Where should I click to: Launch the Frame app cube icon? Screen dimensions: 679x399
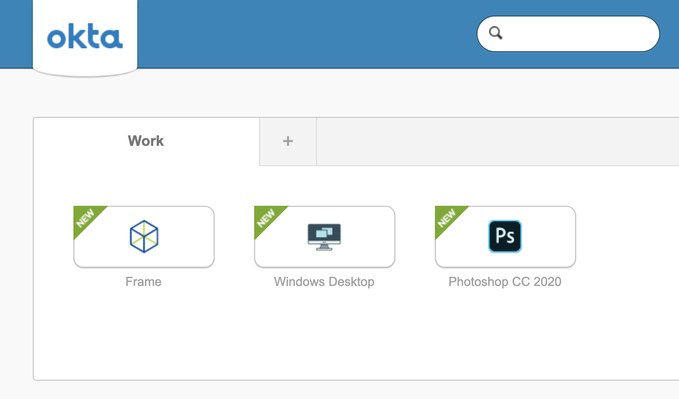pyautogui.click(x=144, y=237)
